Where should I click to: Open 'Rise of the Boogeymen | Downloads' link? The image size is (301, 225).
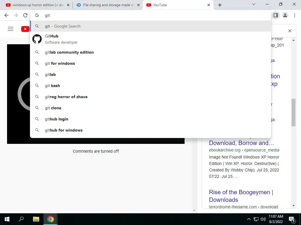tap(241, 196)
